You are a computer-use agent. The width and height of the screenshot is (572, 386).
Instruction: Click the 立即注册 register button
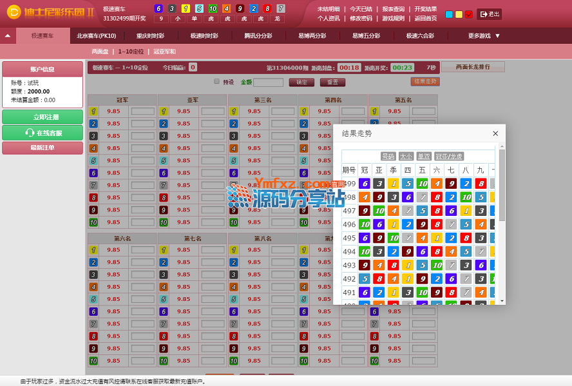click(x=43, y=117)
